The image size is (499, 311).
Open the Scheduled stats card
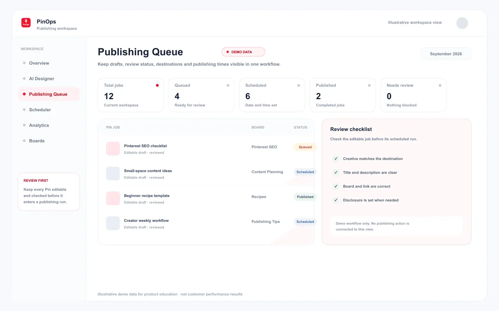point(272,95)
